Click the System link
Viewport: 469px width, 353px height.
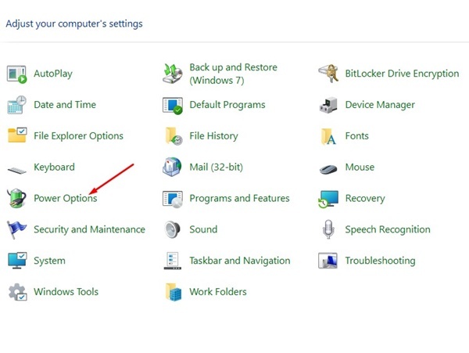coord(49,261)
